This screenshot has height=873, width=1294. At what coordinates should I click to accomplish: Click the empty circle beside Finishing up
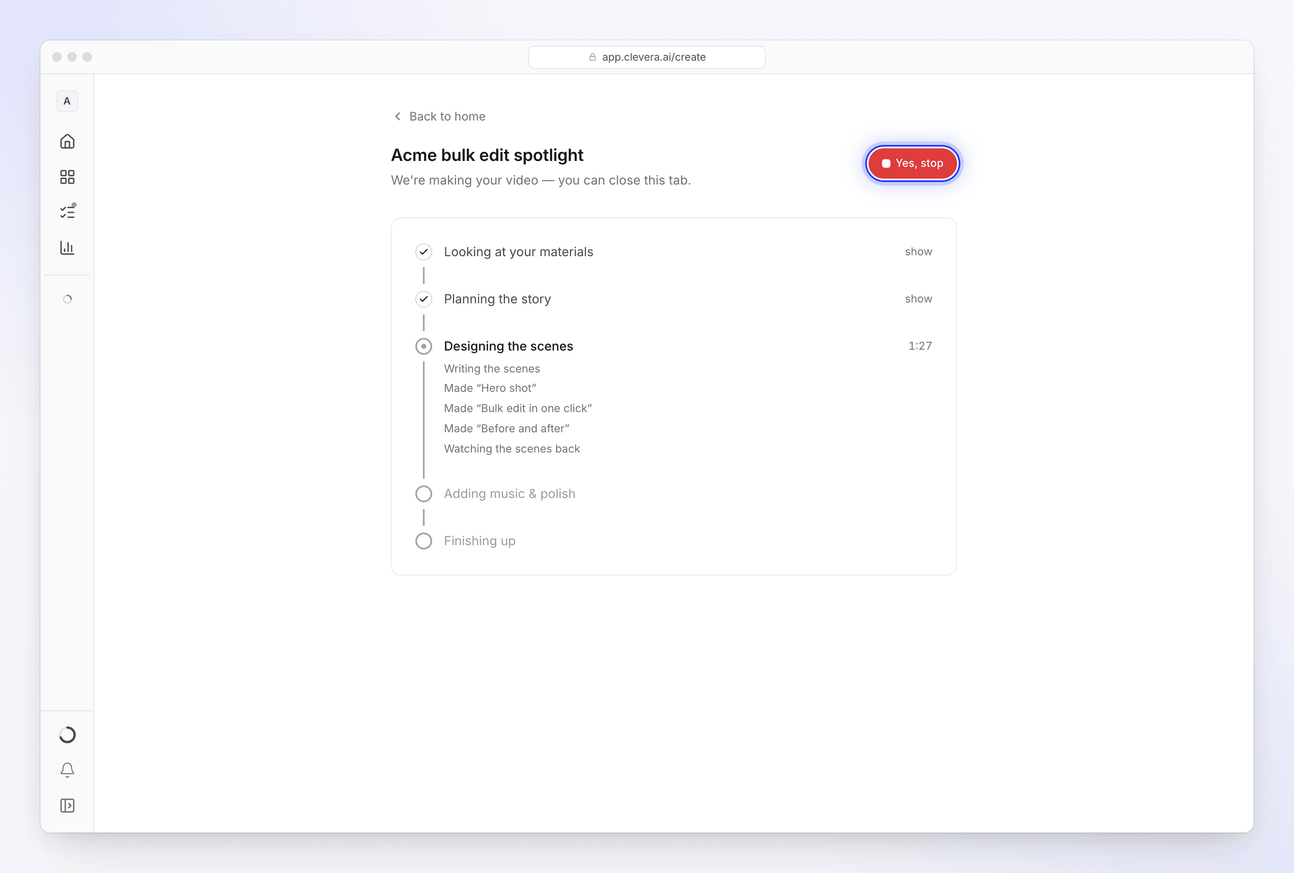[x=424, y=541]
